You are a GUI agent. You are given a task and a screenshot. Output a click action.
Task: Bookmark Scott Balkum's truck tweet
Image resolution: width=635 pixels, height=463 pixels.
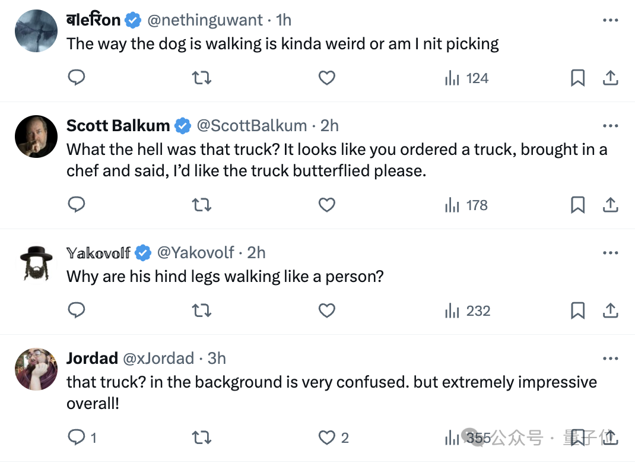(x=577, y=205)
